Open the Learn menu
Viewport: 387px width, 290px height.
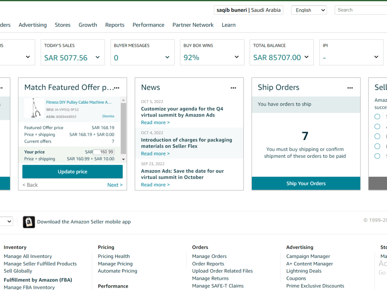point(229,25)
